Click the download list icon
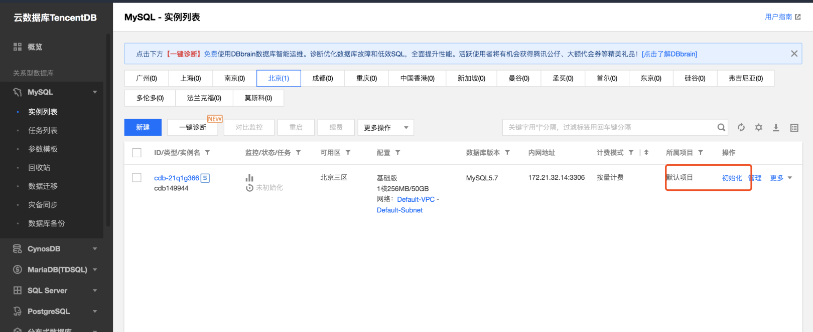813x332 pixels. (776, 128)
